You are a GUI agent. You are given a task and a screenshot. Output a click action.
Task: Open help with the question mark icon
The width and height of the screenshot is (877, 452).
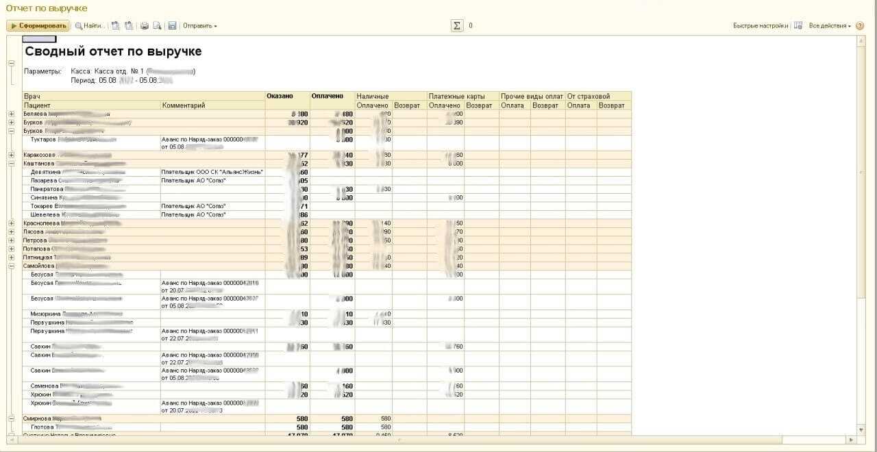(x=860, y=26)
